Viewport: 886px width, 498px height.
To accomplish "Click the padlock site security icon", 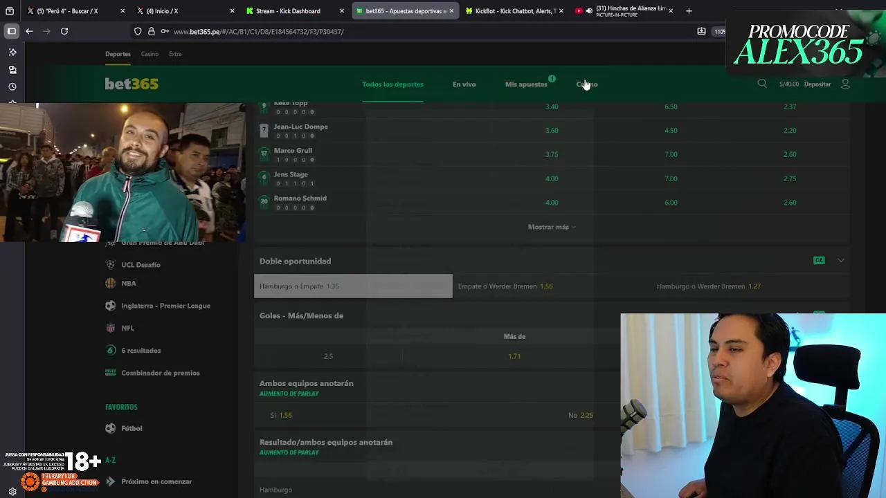I will pos(151,31).
